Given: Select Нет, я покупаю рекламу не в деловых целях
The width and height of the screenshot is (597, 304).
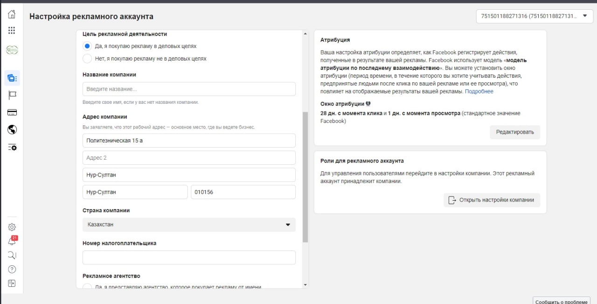Looking at the screenshot, I should [x=87, y=59].
